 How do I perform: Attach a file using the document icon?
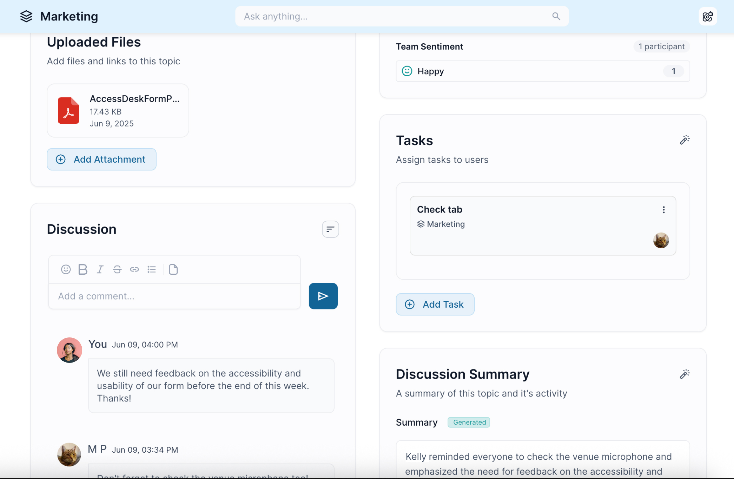[174, 269]
